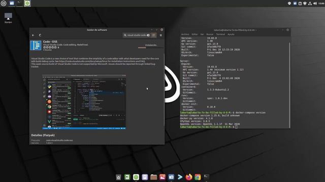
Task: Launch Firefox from the dock
Action: tap(189, 177)
